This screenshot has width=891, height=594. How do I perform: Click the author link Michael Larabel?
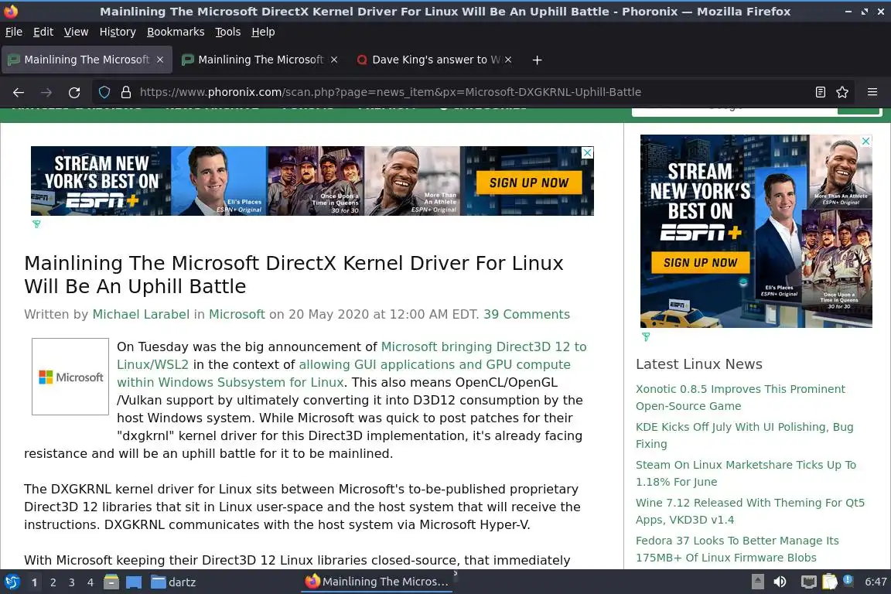pos(141,314)
